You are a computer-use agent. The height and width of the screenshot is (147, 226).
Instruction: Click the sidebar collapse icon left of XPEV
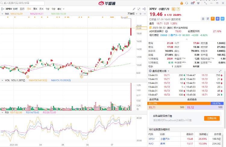3,9
